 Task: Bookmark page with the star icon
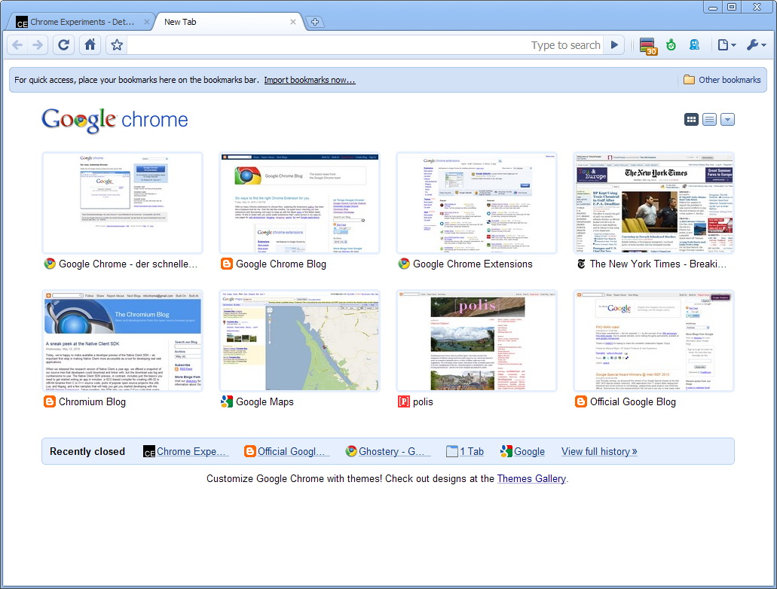coord(117,45)
